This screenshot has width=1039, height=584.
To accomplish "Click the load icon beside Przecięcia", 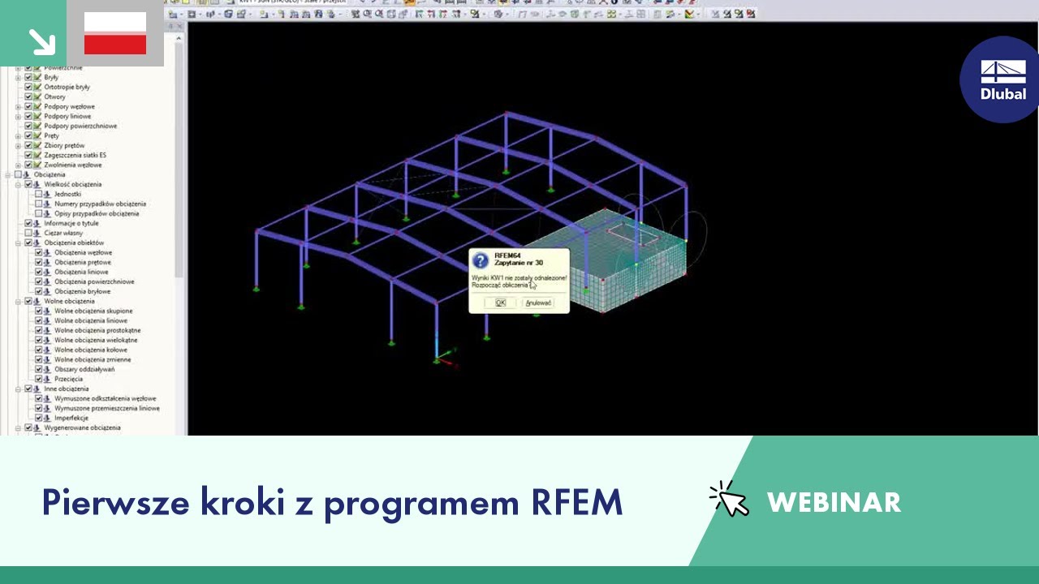I will (47, 379).
